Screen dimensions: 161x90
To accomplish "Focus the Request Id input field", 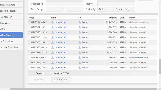I will [x=64, y=4].
